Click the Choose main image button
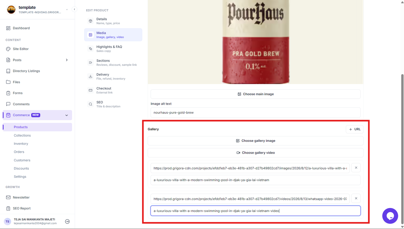Image resolution: width=404 pixels, height=229 pixels. coord(255,94)
